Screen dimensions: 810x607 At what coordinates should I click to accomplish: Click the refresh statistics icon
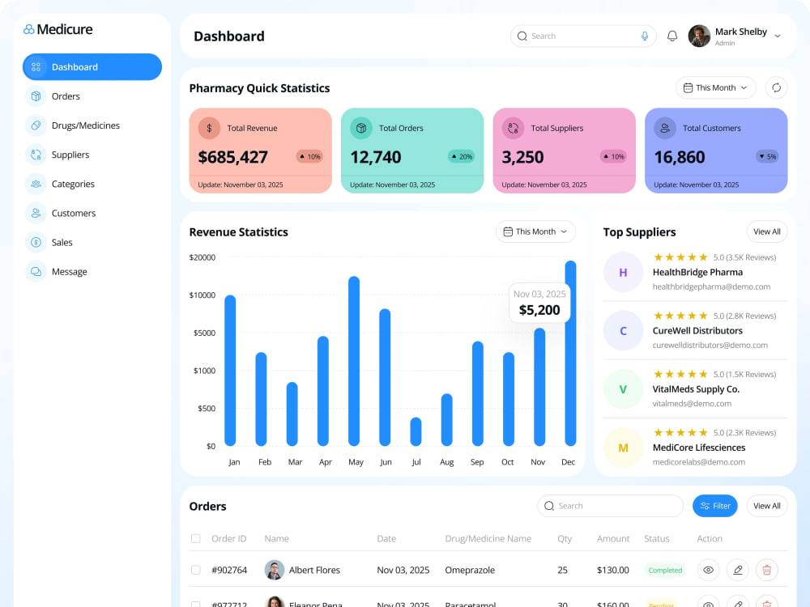click(x=777, y=87)
